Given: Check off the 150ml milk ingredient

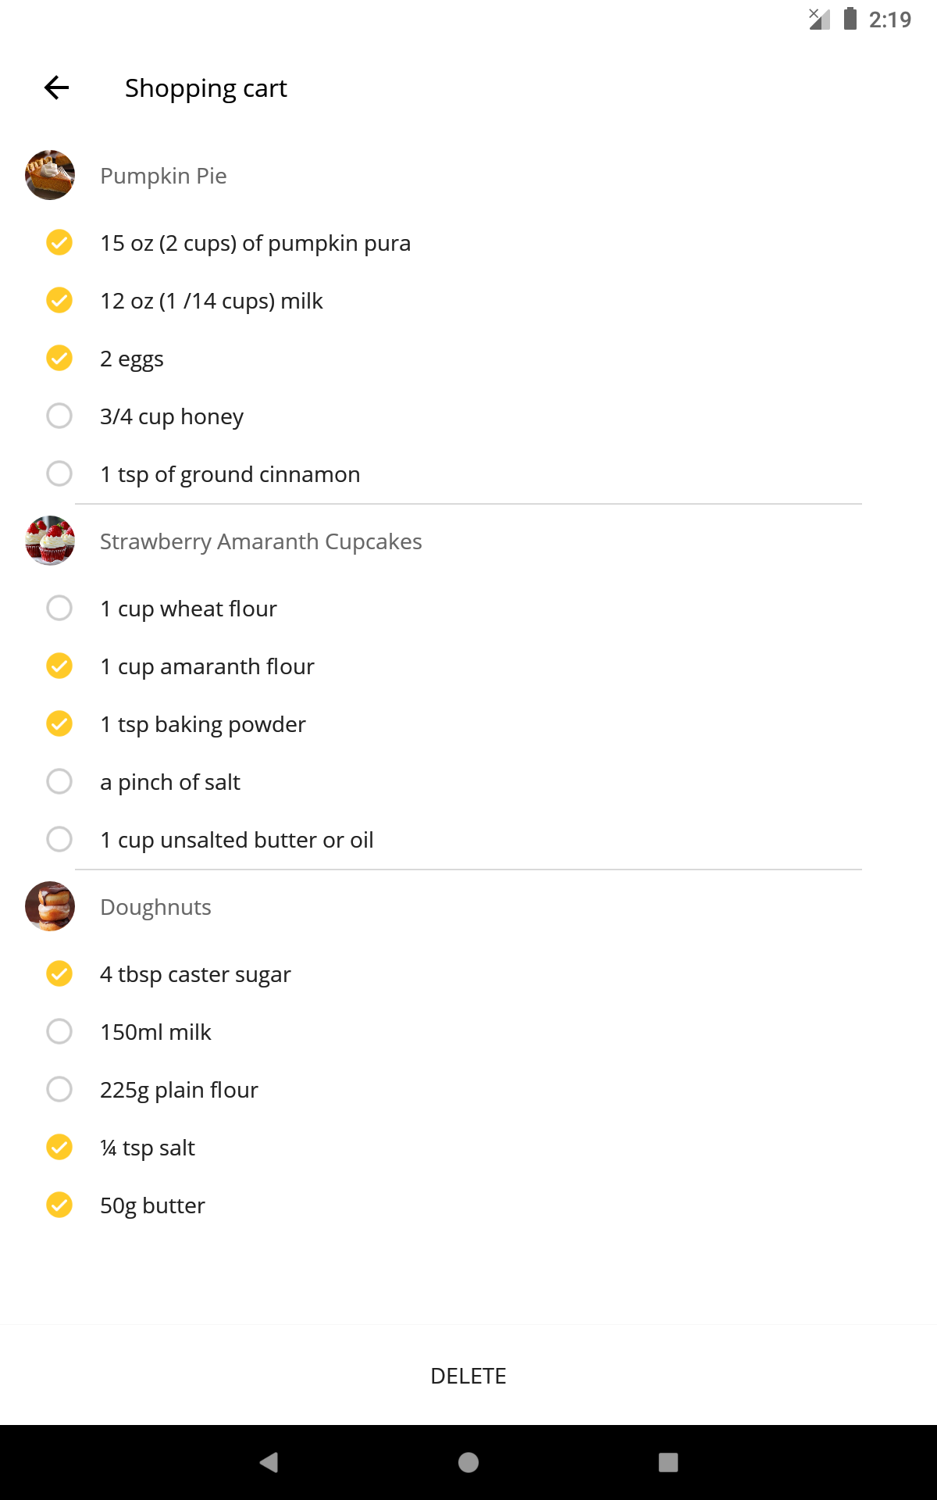Looking at the screenshot, I should click(x=59, y=1031).
